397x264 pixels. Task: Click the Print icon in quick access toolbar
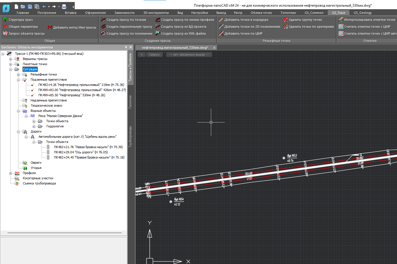(x=64, y=6)
